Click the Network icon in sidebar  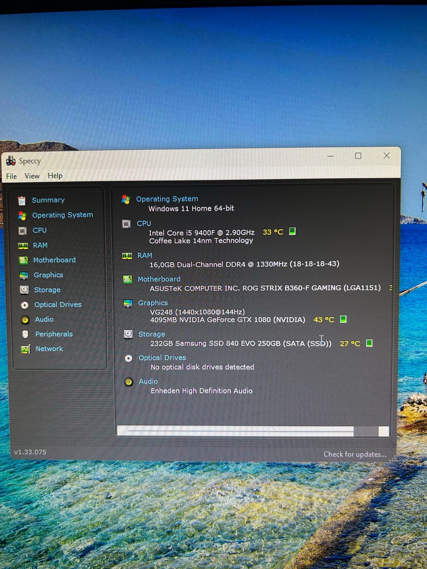click(26, 349)
